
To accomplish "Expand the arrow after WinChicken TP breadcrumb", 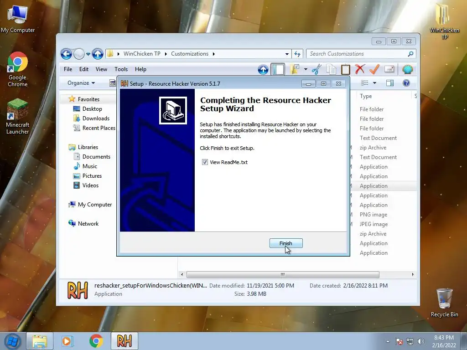I will [166, 54].
